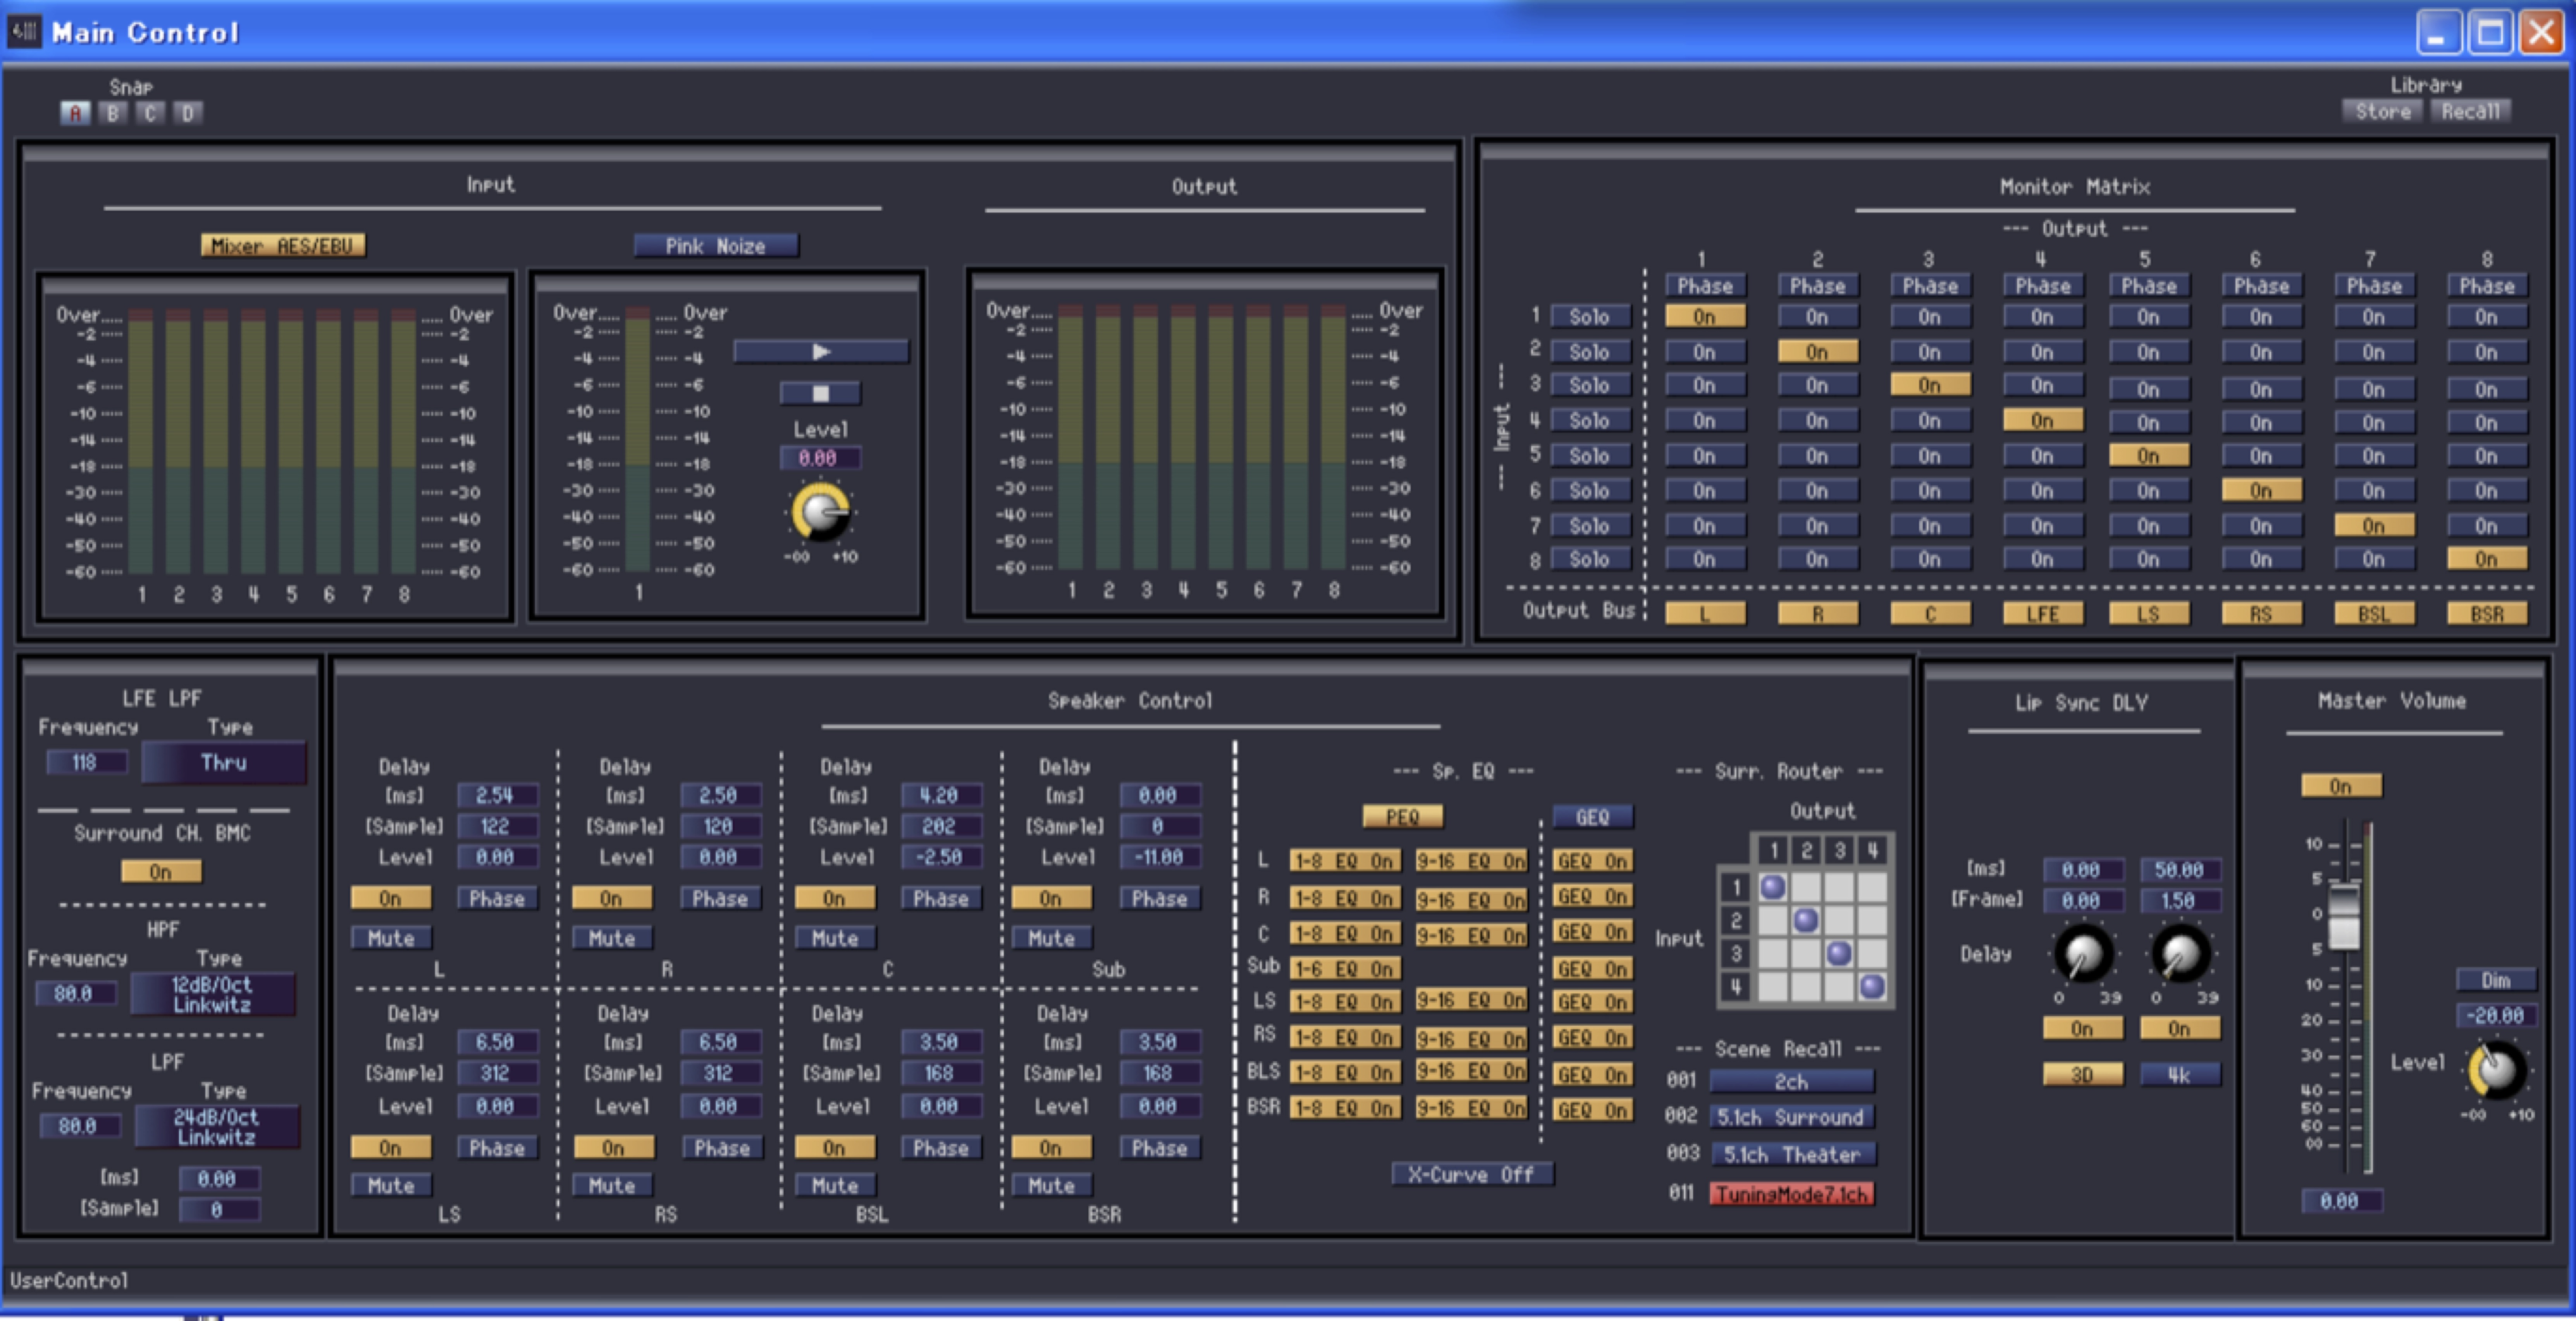Mute the L speaker
The image size is (2576, 1321).
pos(391,938)
